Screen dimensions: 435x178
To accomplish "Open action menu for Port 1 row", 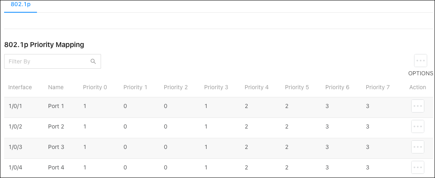I will 417,106.
